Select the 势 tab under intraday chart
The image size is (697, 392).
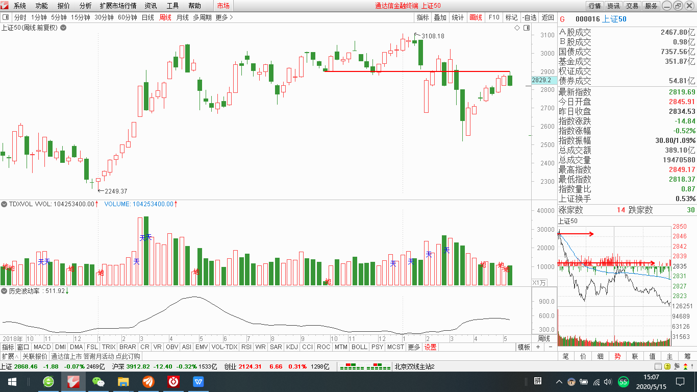(618, 356)
